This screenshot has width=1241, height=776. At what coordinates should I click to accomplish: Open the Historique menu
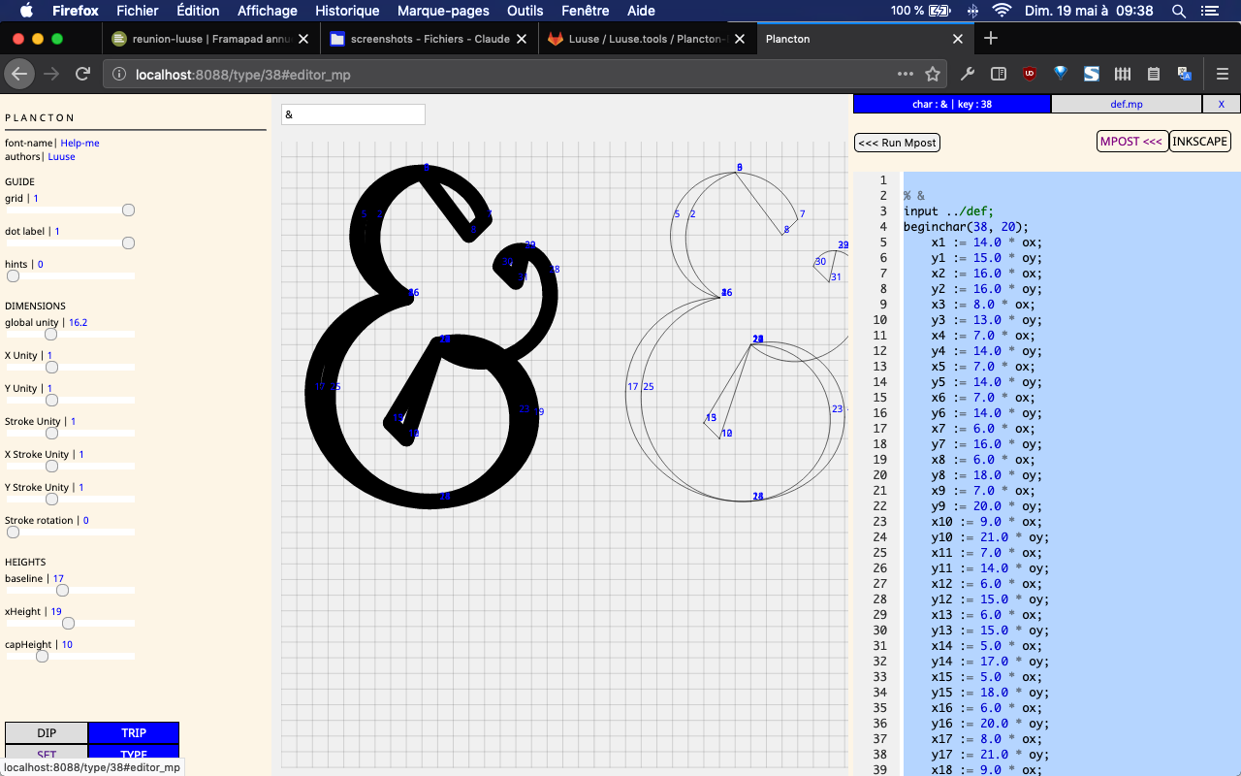347,11
